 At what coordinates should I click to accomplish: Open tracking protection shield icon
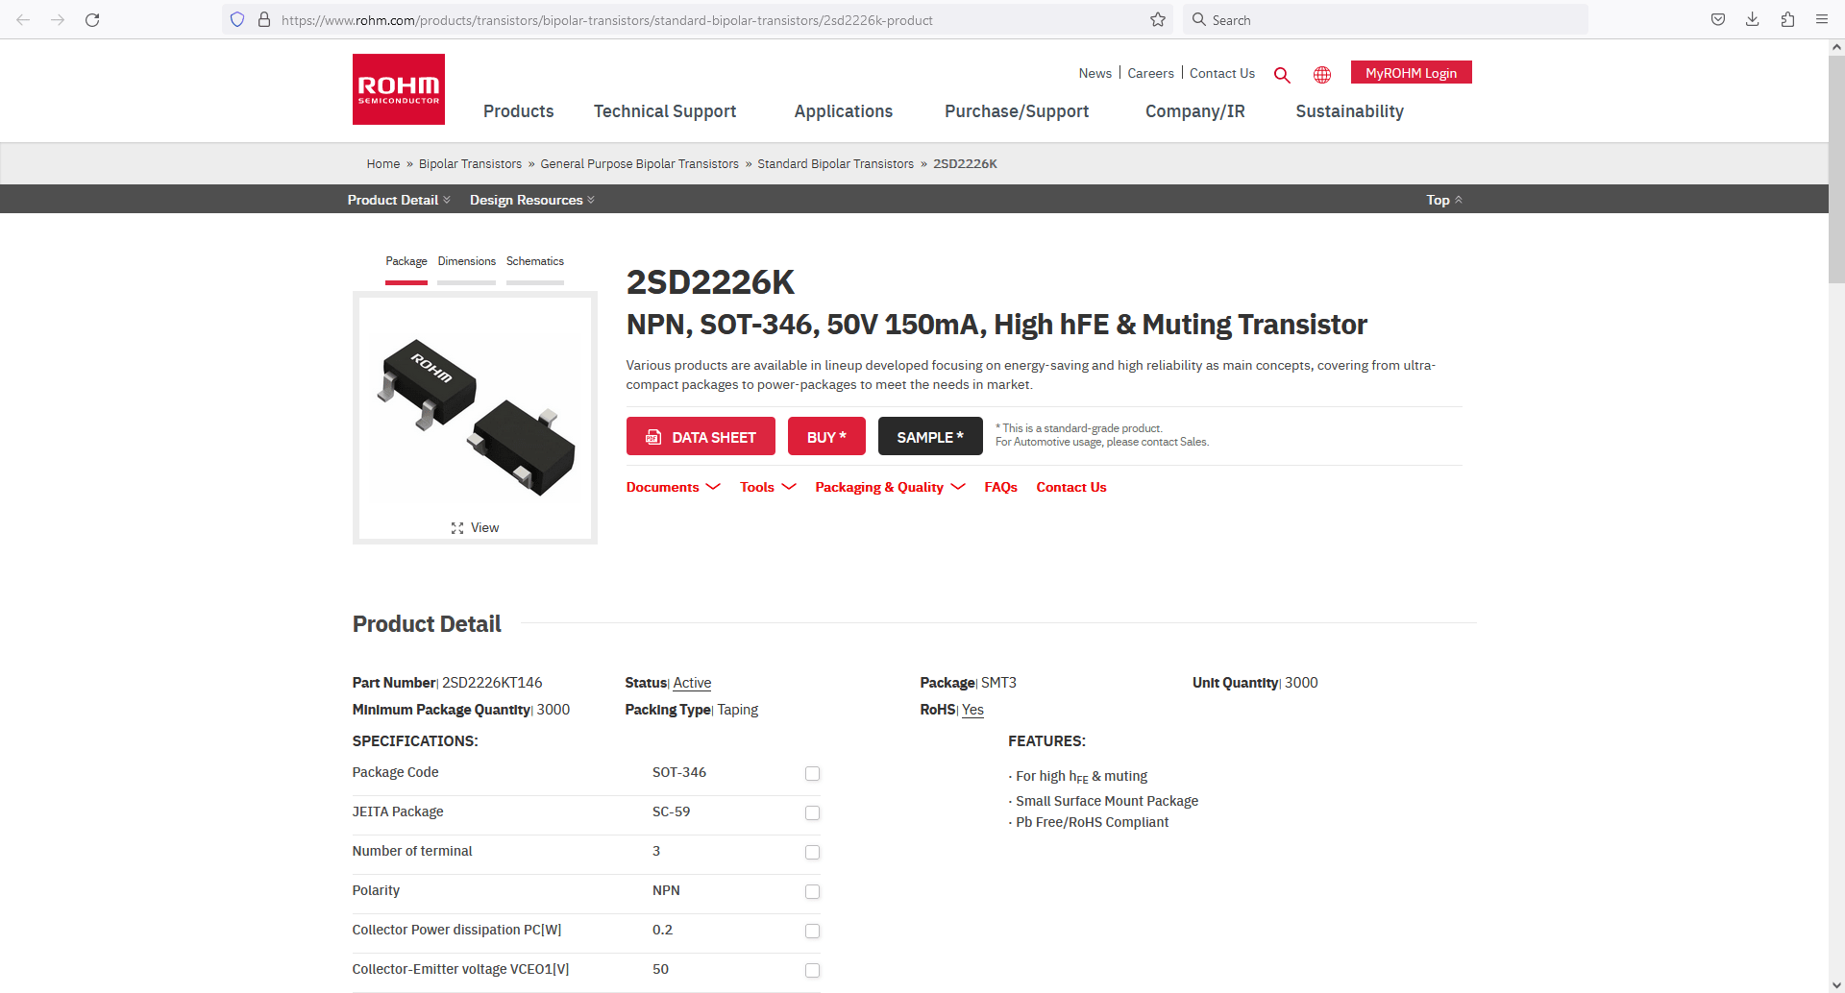237,19
